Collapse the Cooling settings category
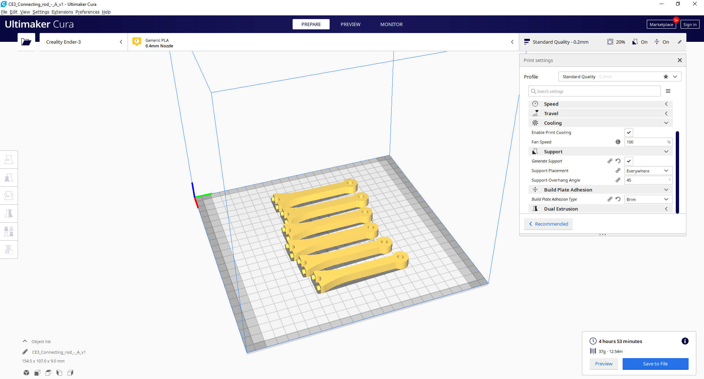This screenshot has height=379, width=704. coord(600,123)
